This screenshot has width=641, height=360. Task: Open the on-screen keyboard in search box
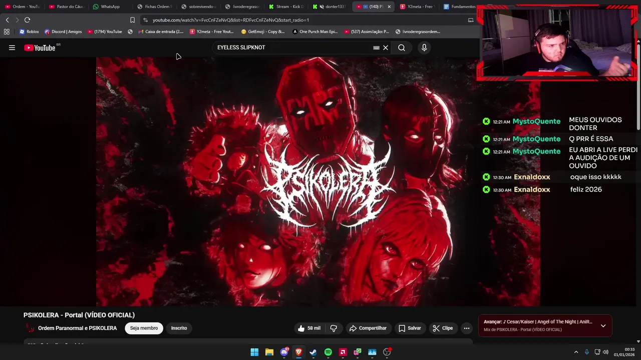[376, 47]
